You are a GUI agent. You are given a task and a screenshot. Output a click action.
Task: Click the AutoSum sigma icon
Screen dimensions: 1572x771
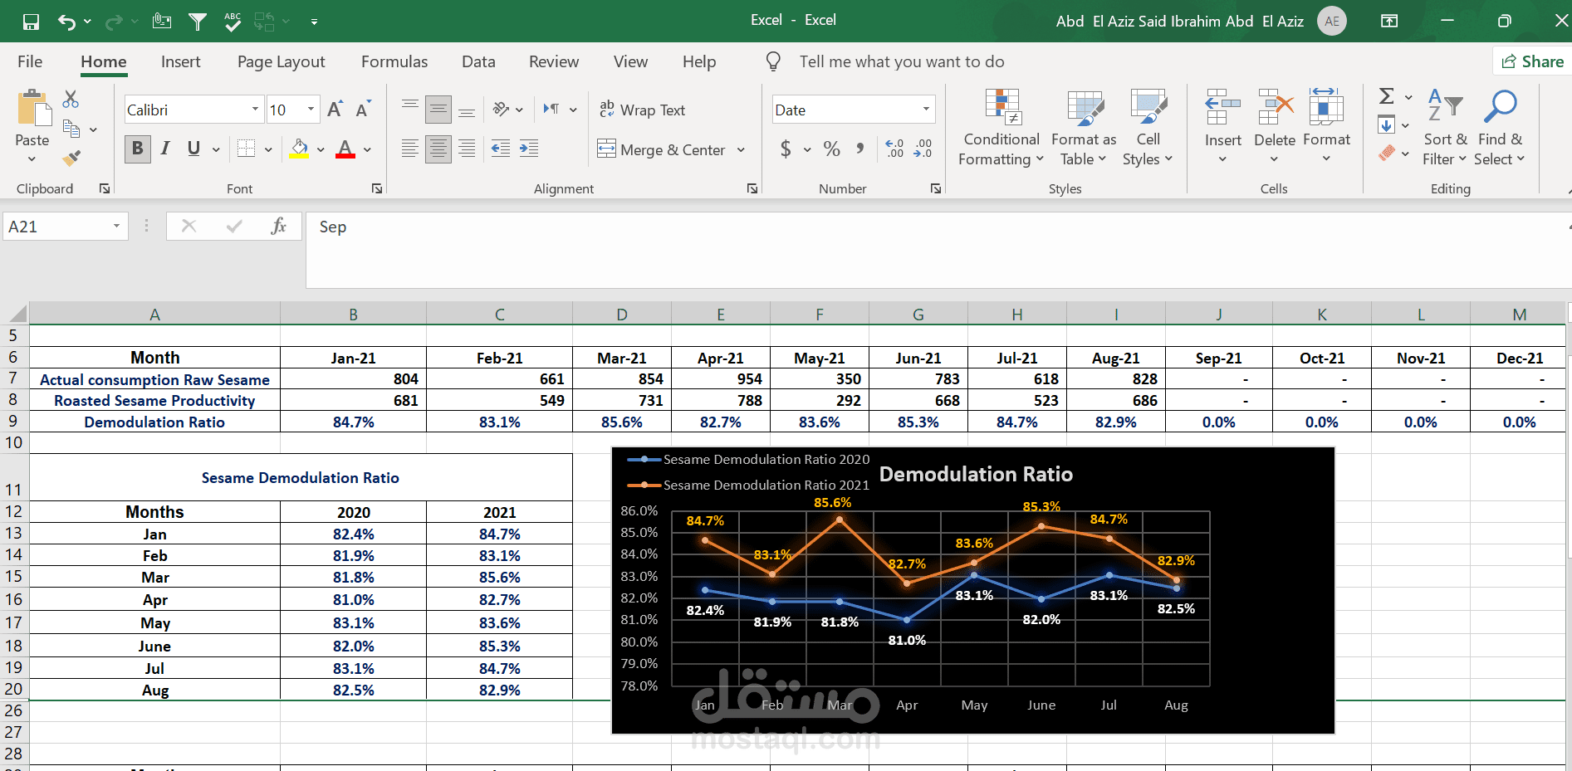[1386, 96]
